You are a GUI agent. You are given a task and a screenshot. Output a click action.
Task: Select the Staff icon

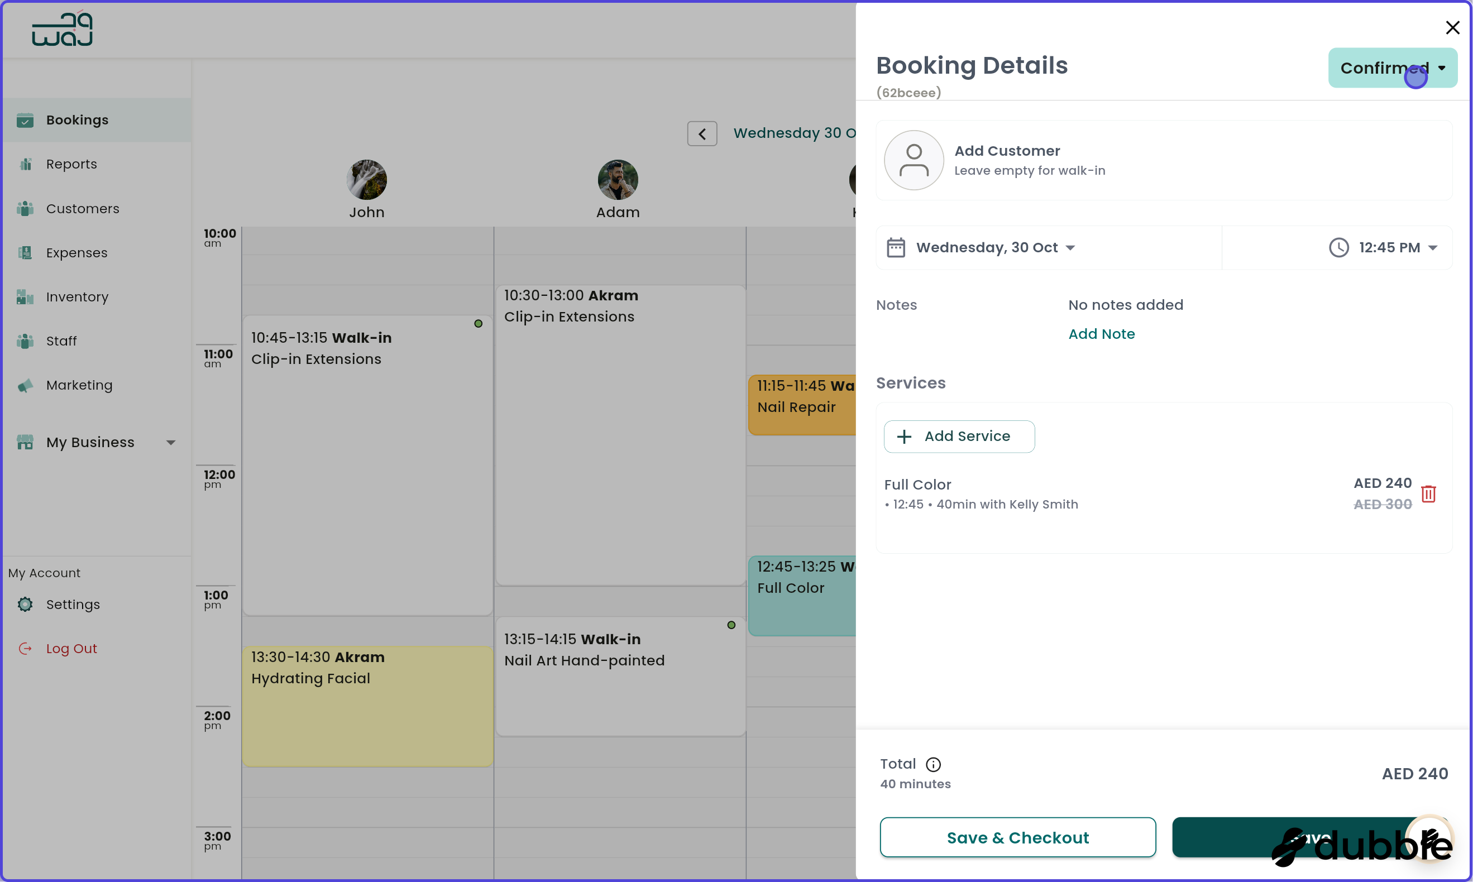click(x=25, y=341)
